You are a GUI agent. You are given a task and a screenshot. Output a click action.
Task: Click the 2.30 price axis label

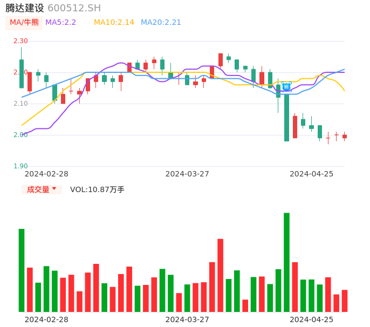point(20,41)
